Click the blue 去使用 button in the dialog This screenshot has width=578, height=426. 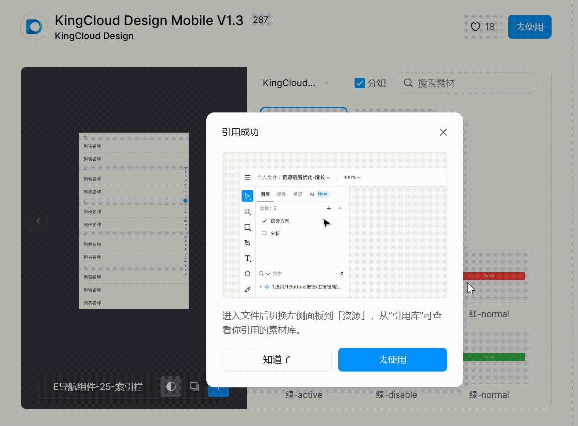coord(392,360)
